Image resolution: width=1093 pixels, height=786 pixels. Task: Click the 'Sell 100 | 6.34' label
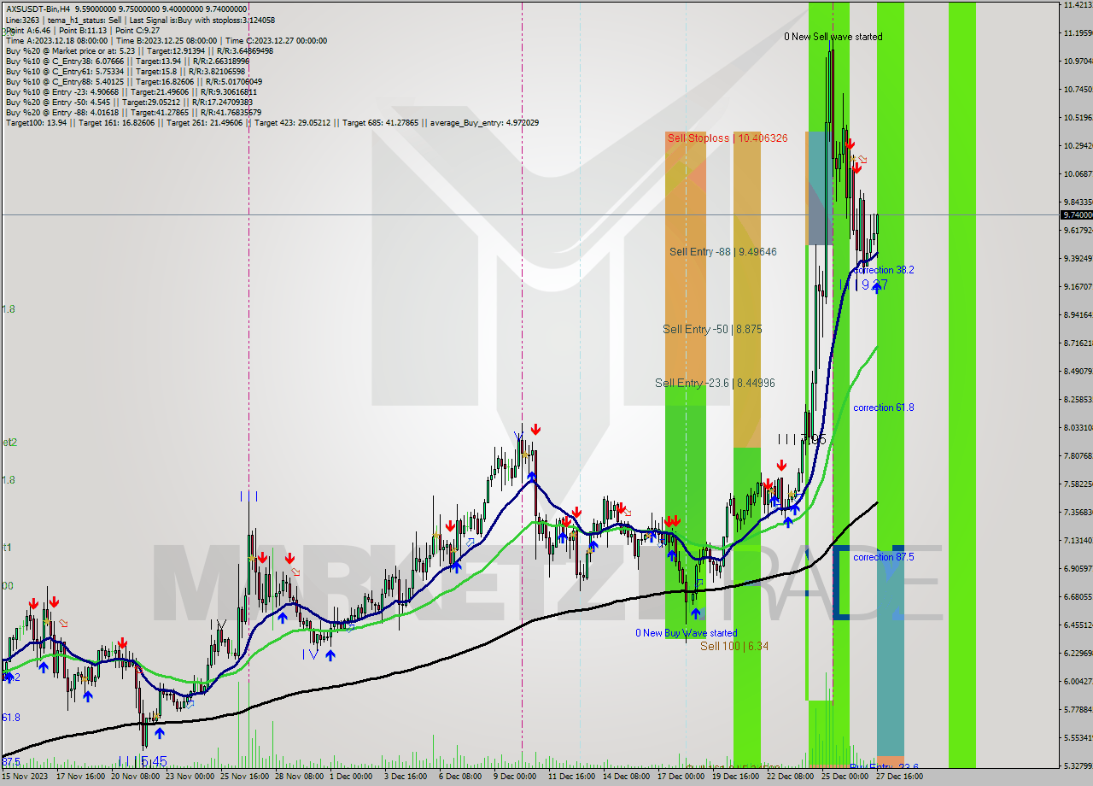pos(734,647)
